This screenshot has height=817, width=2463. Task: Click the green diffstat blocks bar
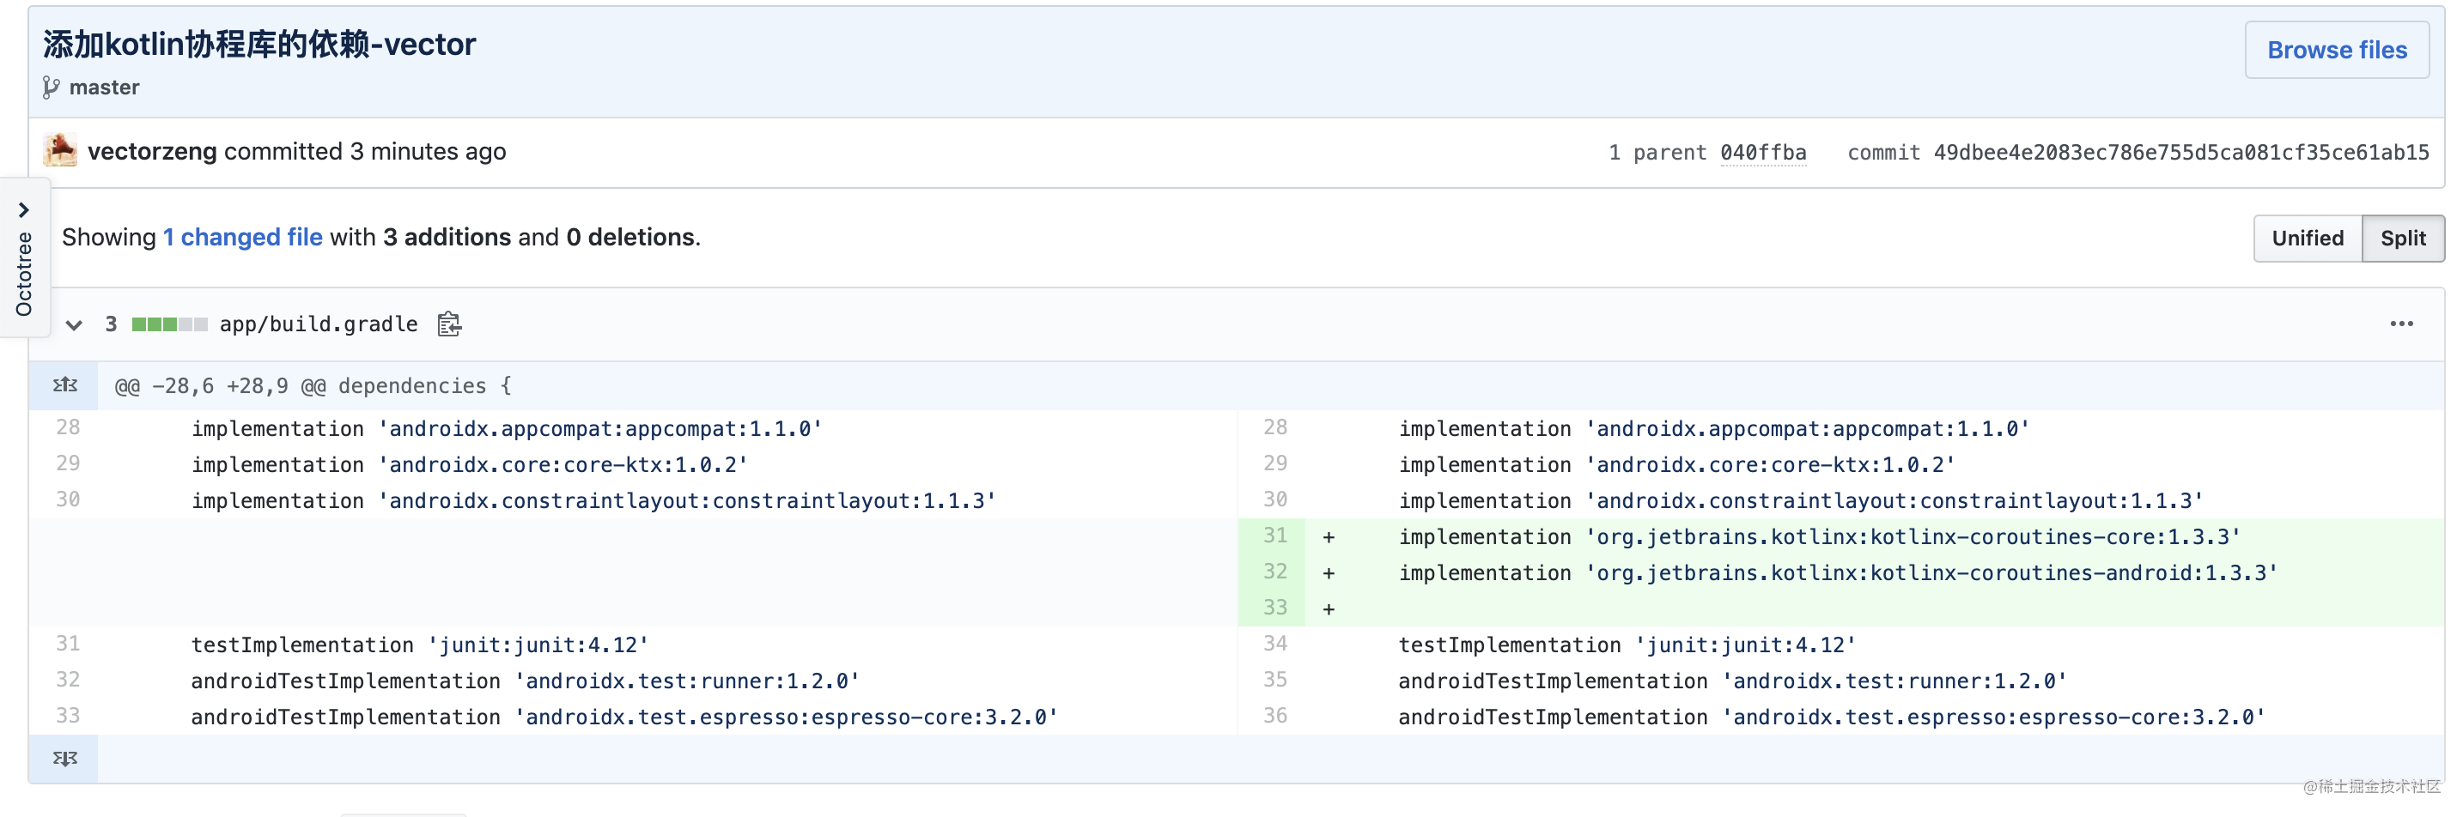tap(169, 325)
